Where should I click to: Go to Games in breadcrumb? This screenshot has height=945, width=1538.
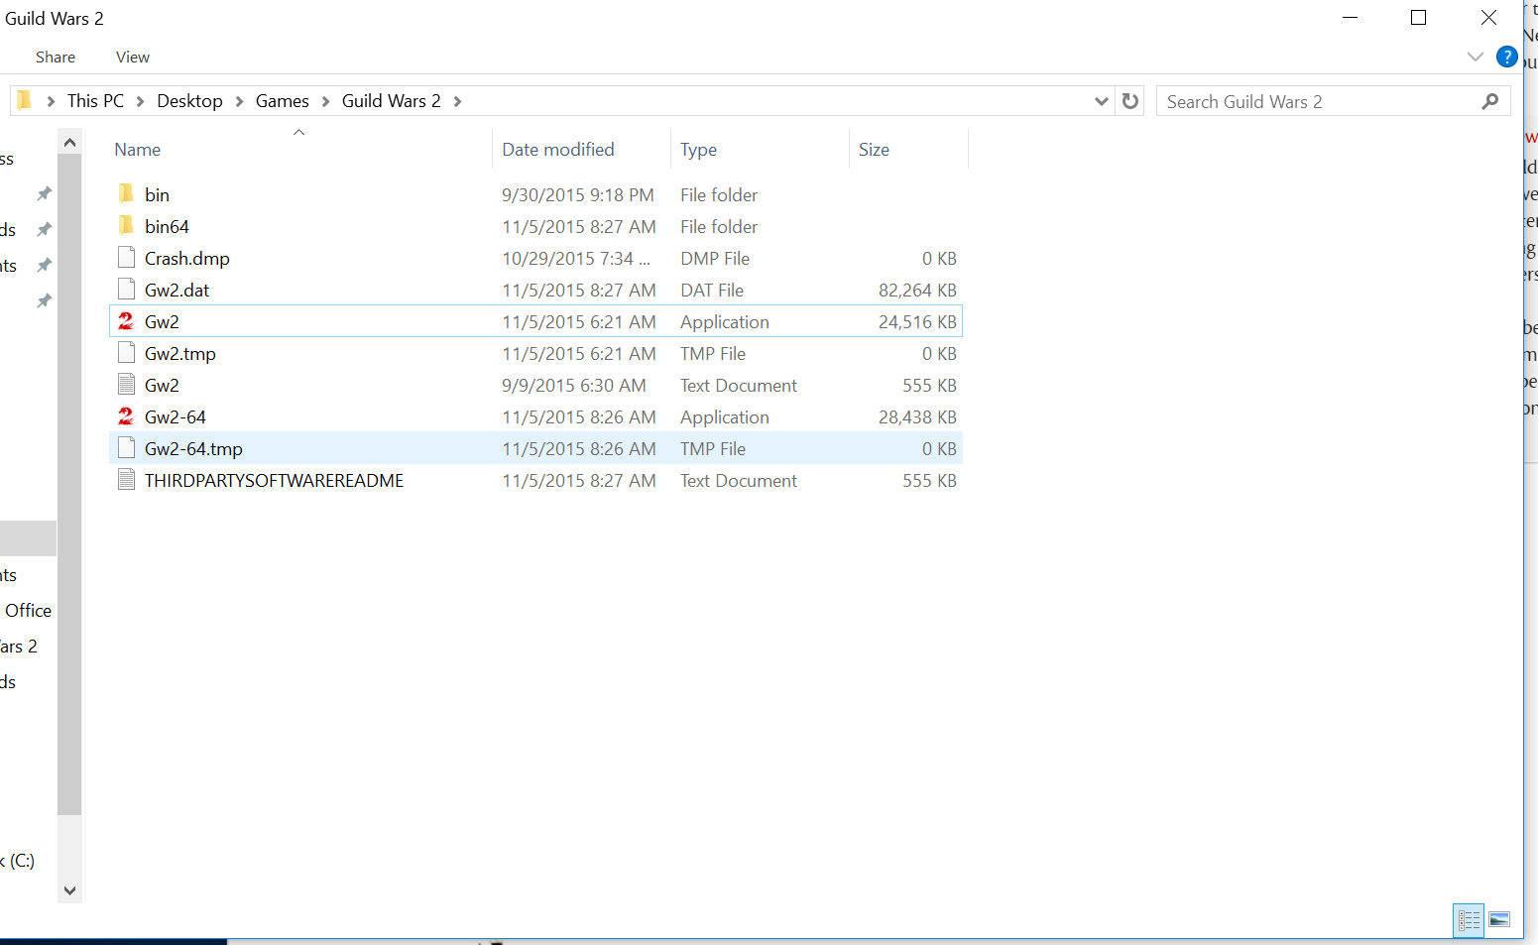tap(283, 101)
